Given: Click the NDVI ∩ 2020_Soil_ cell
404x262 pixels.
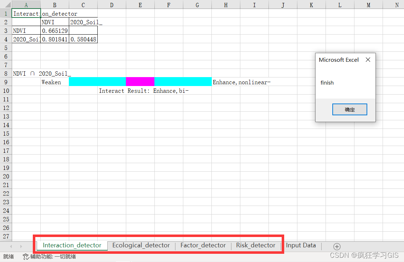Looking at the screenshot, I should (26, 74).
